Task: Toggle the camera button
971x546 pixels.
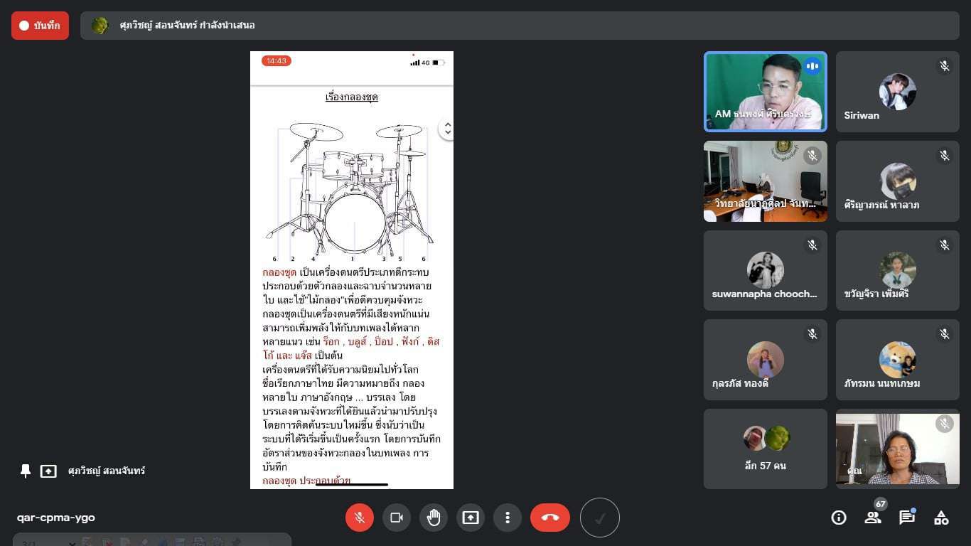Action: point(397,518)
